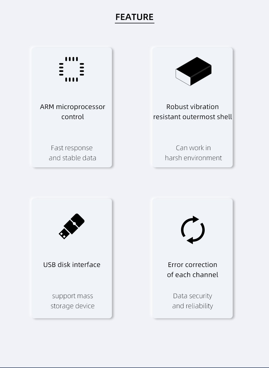The image size is (269, 368).
Task: Click the microprocessor chip icon
Action: (x=72, y=69)
